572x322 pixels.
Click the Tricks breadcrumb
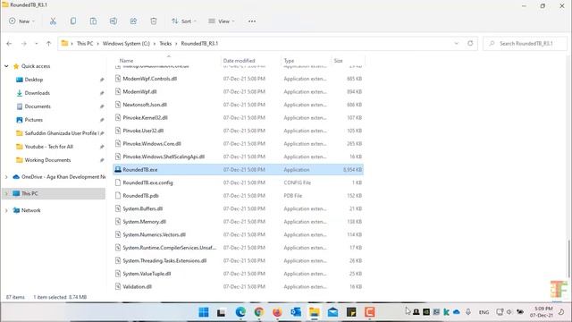pos(165,44)
